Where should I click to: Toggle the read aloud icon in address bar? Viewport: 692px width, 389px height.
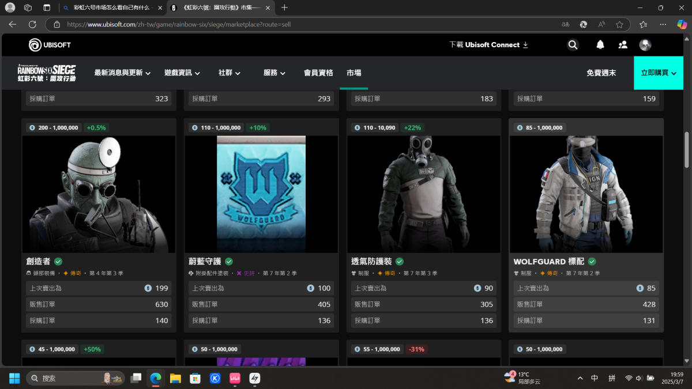pos(601,25)
